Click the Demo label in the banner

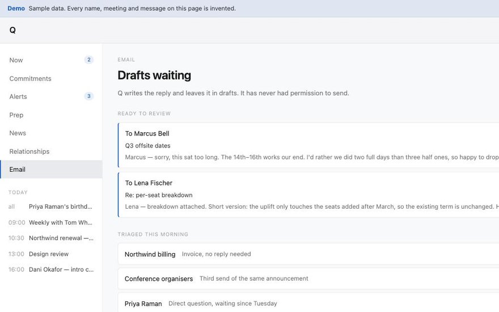coord(16,9)
